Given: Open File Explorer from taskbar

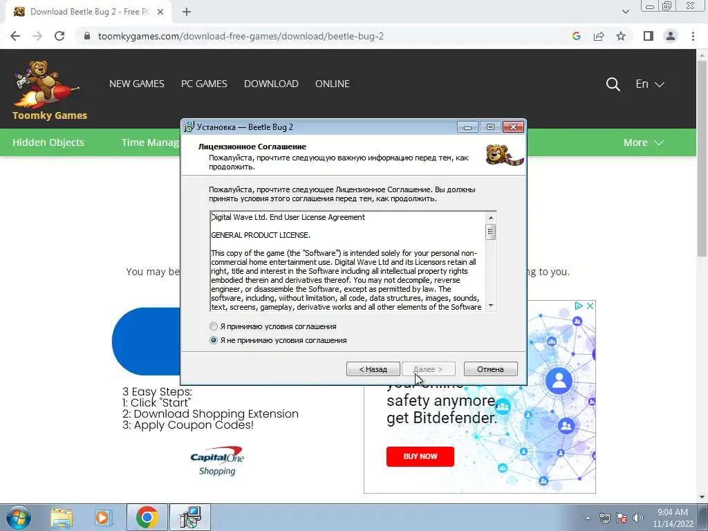Looking at the screenshot, I should (62, 517).
